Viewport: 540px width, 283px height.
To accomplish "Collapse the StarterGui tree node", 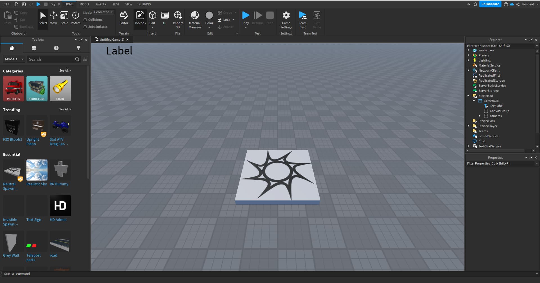I will (x=468, y=96).
